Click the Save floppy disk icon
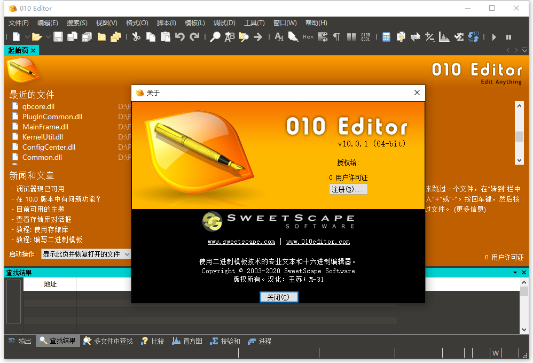The image size is (533, 363). click(x=58, y=37)
